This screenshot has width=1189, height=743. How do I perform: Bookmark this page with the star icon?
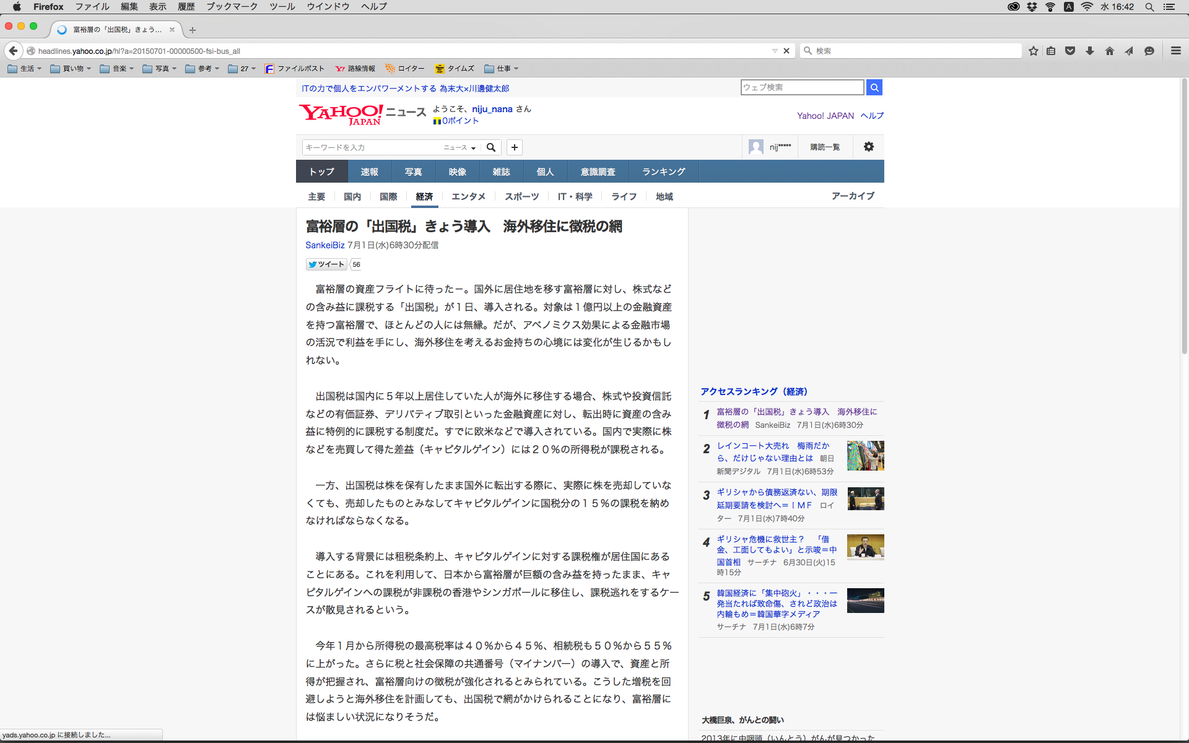coord(1033,51)
